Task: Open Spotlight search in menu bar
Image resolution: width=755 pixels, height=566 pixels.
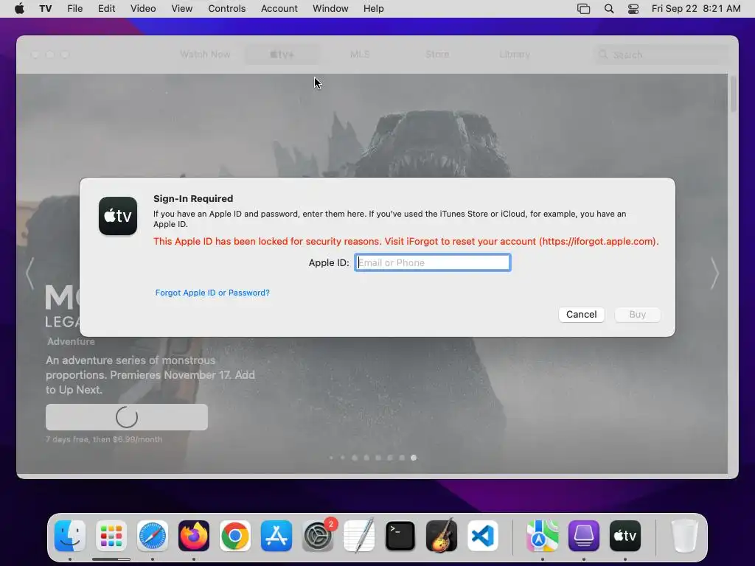Action: pyautogui.click(x=609, y=9)
